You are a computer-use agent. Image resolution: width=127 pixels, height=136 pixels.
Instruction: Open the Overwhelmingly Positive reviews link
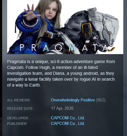(x=73, y=100)
